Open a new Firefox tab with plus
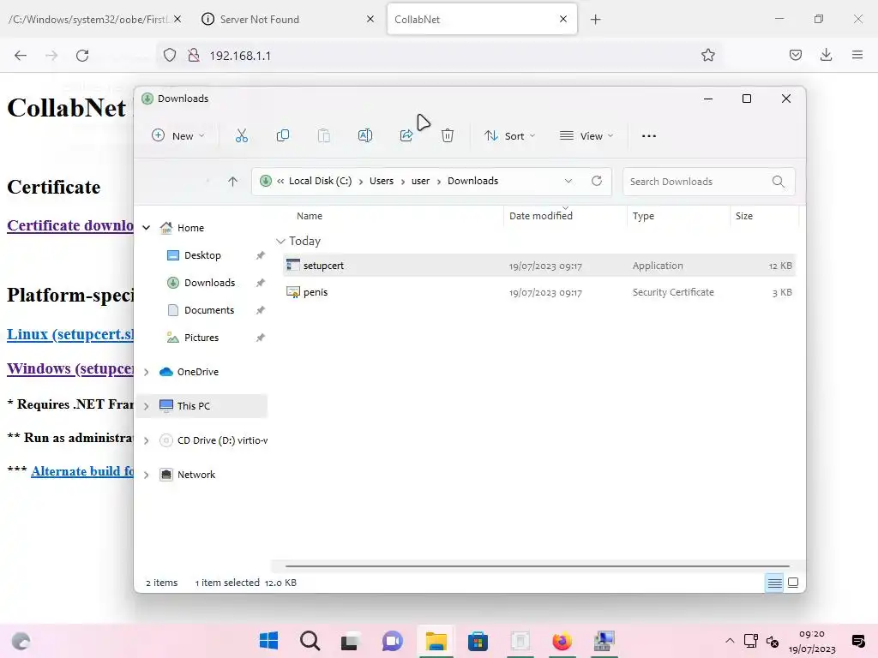The width and height of the screenshot is (878, 658). (595, 20)
